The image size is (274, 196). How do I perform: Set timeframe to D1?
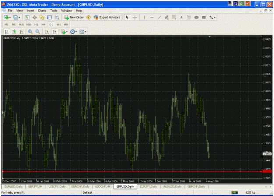point(51,25)
